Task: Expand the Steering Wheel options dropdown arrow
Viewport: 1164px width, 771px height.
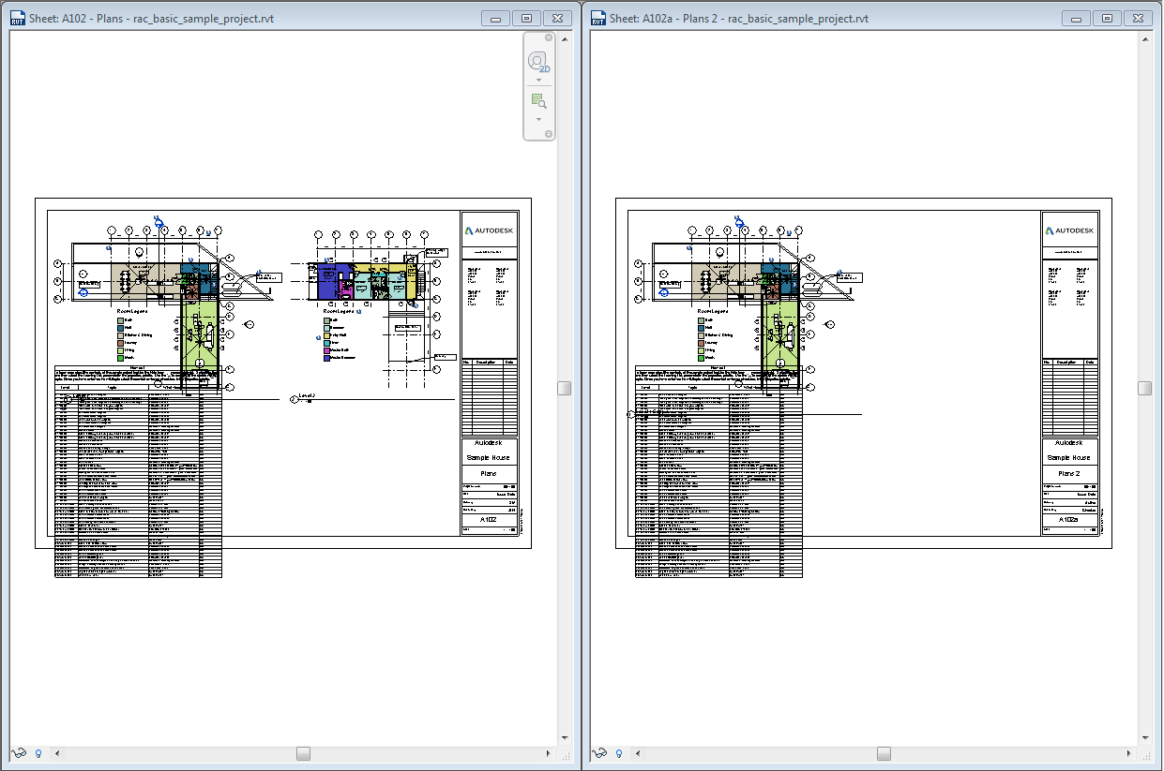Action: click(x=538, y=81)
